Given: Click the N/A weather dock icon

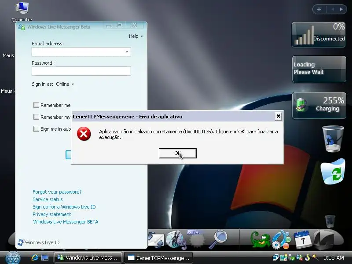Looking at the screenshot, I should click(196, 238).
